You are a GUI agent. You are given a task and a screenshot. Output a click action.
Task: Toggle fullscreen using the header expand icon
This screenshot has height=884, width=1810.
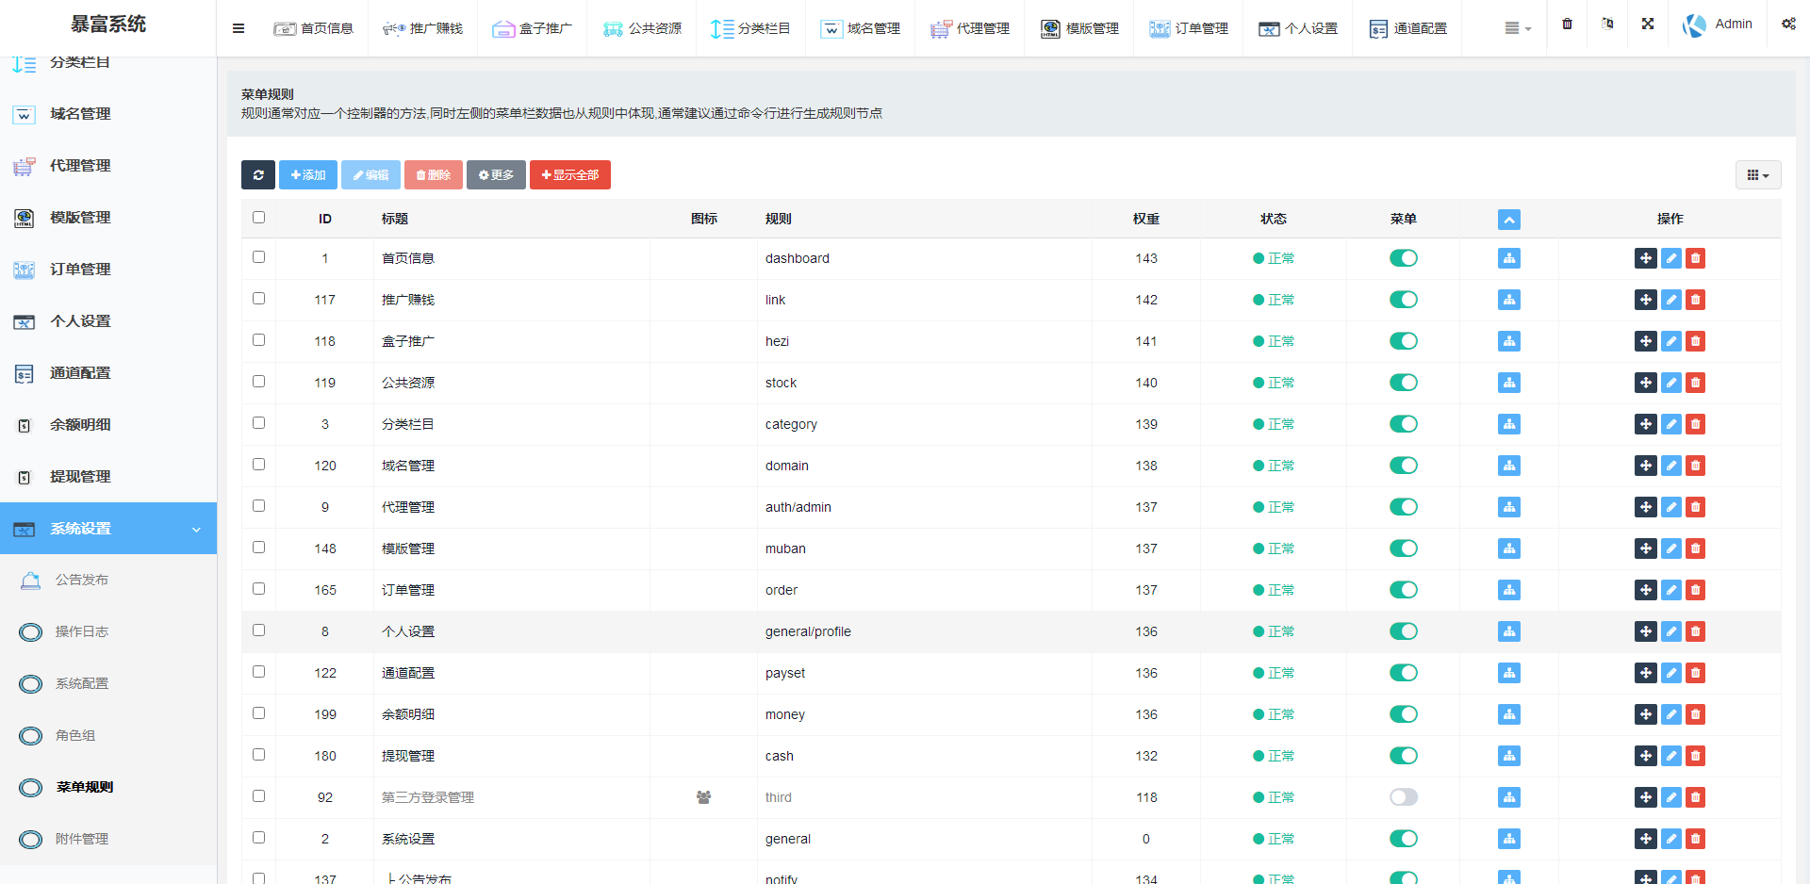click(1648, 25)
